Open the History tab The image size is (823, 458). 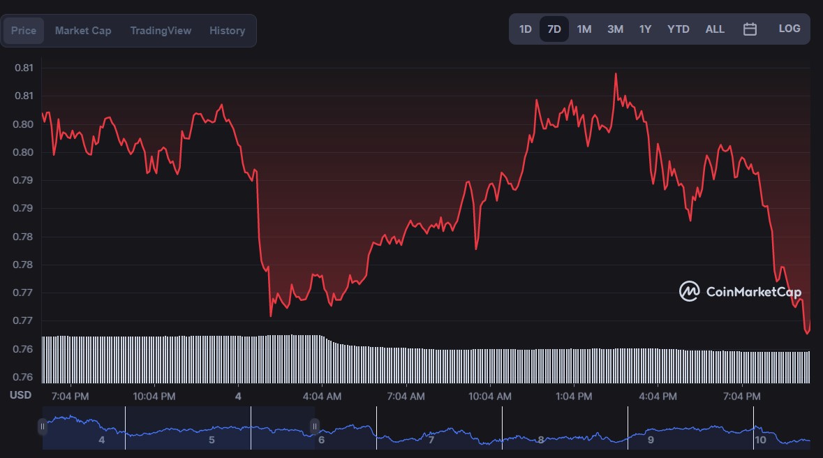point(228,31)
